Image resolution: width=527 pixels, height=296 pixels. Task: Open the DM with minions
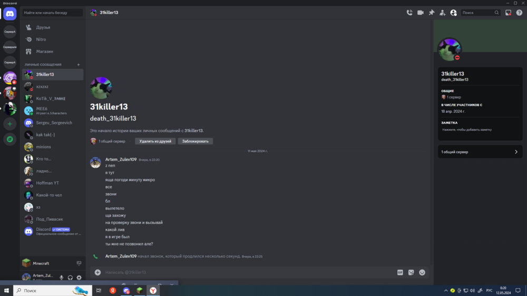pyautogui.click(x=52, y=147)
